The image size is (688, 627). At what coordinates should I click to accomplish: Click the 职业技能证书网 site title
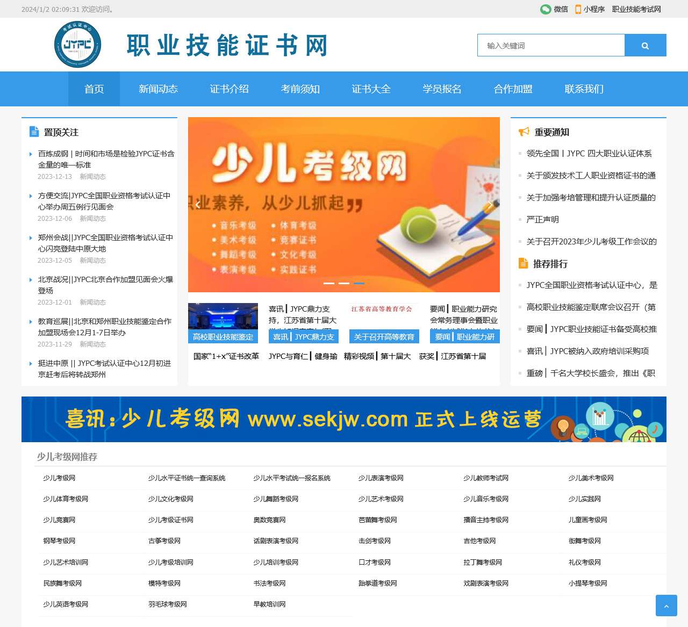pos(227,45)
